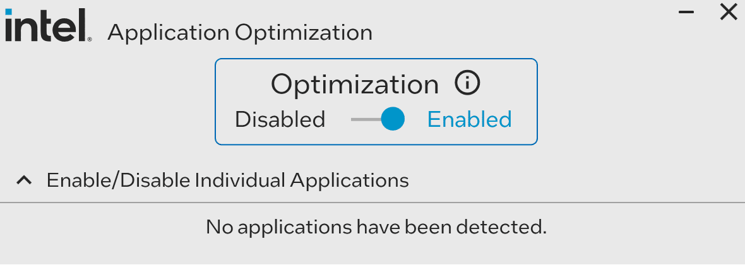Screen dimensions: 745x265
Task: Click the Intel logo
Action: coord(46,26)
